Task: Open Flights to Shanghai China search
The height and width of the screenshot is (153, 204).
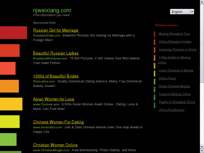Action: tap(177, 102)
